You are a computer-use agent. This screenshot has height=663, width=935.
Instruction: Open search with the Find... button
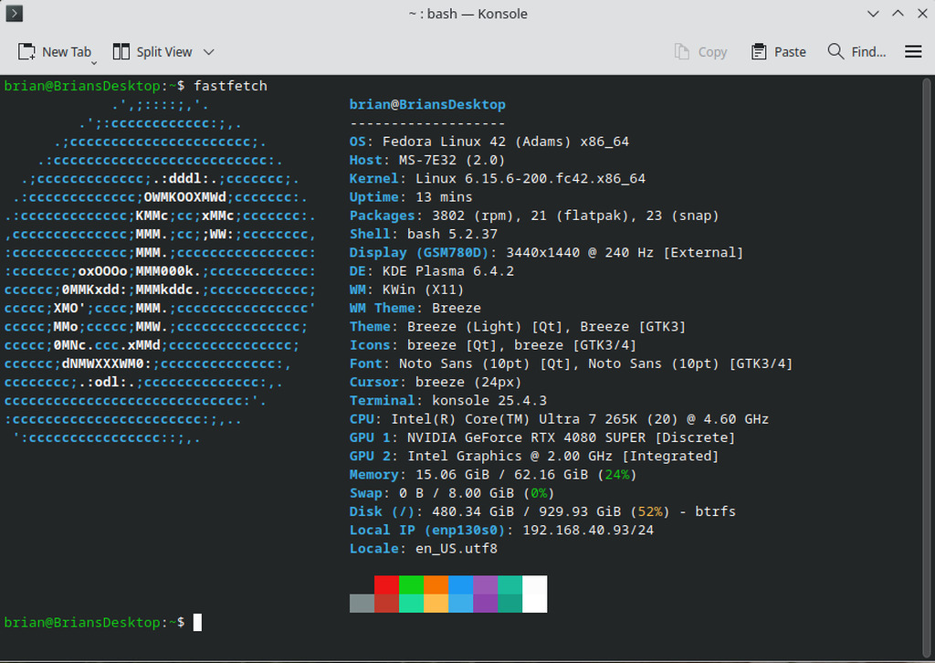[x=856, y=52]
